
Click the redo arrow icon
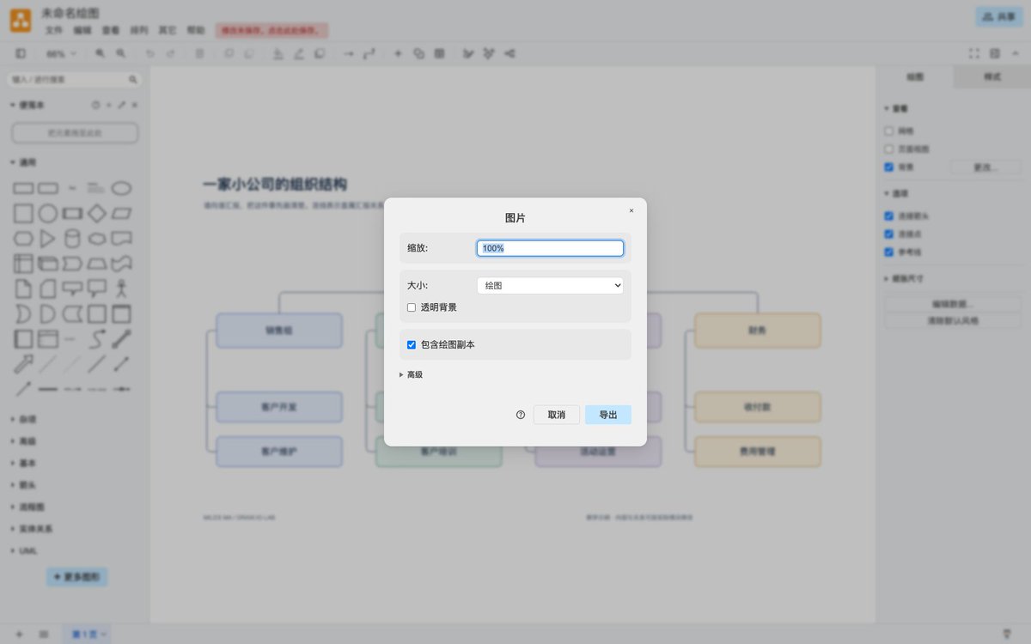click(171, 53)
